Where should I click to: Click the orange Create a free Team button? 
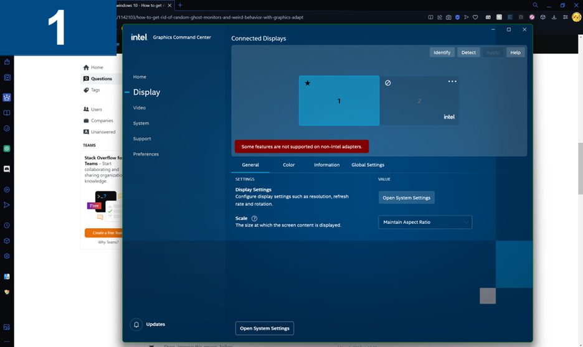(x=104, y=233)
